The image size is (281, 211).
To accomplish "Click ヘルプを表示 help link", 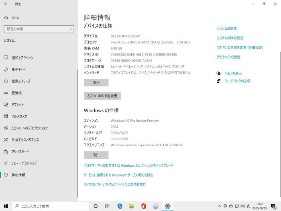I will (233, 74).
